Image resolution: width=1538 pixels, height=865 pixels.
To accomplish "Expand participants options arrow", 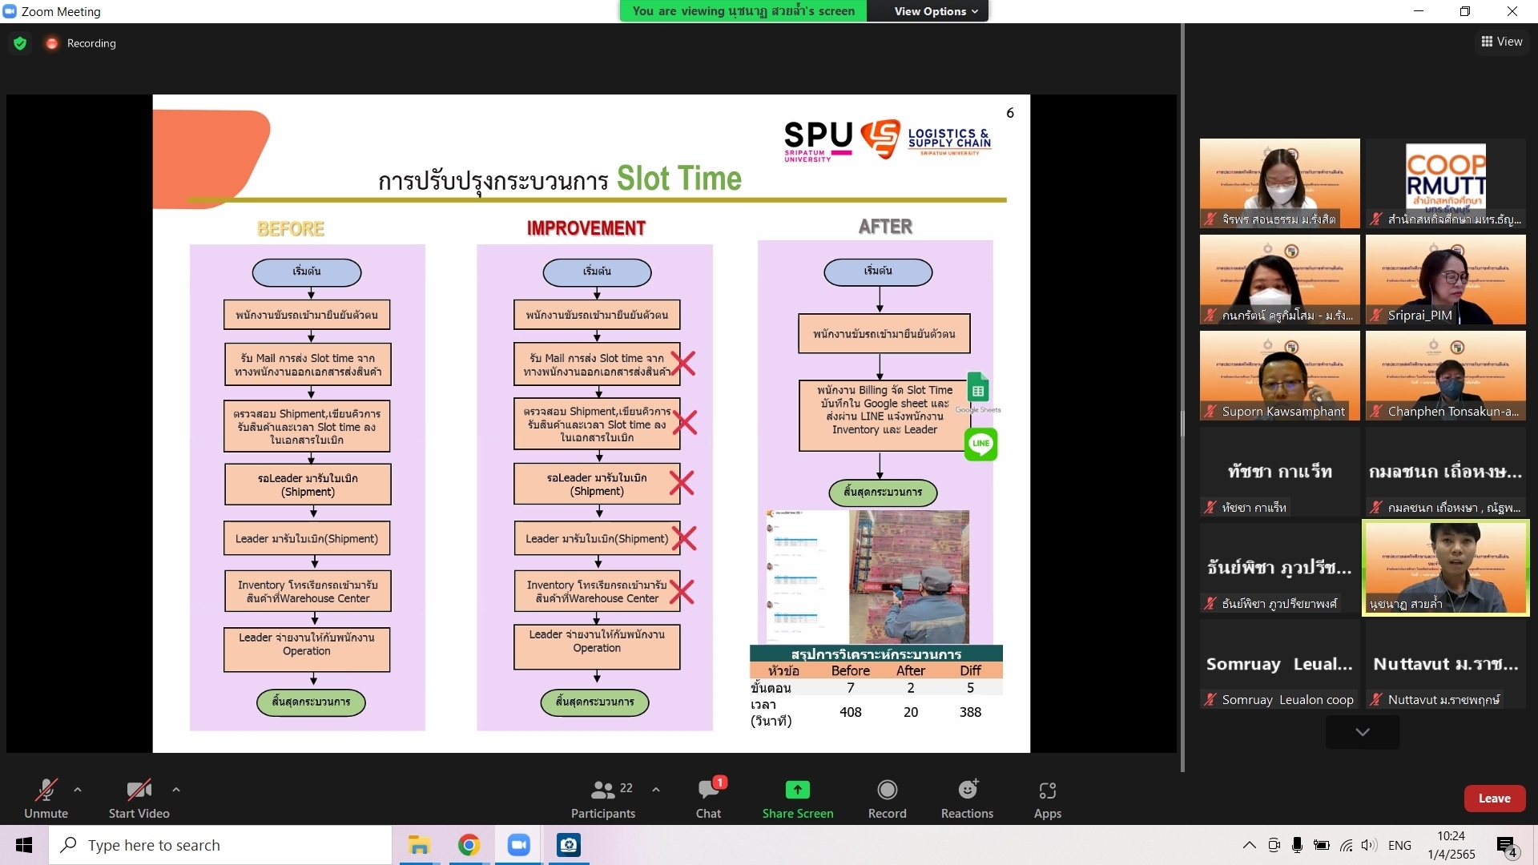I will 656,790.
